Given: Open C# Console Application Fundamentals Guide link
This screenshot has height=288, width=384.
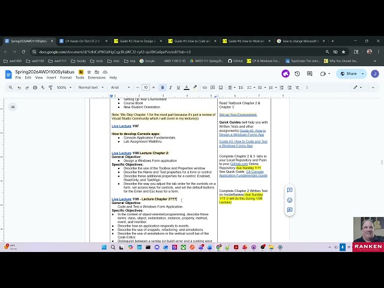Looking at the screenshot, I should [243, 173].
